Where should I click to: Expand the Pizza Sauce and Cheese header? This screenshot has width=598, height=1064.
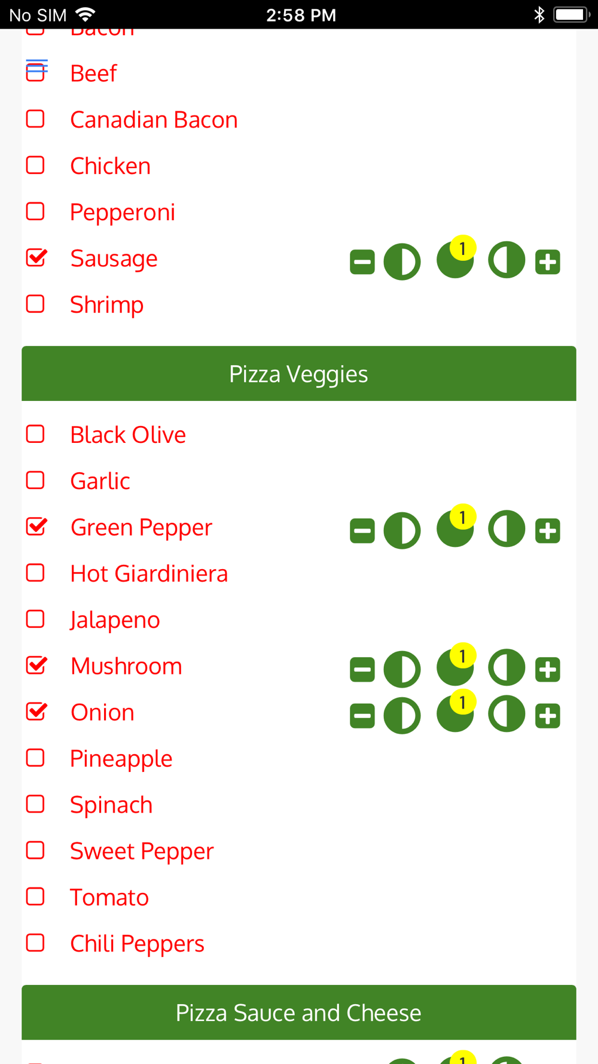(299, 1013)
